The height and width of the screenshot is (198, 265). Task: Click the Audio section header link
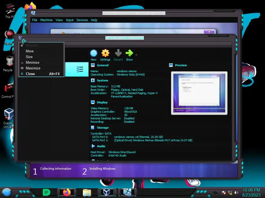(101, 146)
